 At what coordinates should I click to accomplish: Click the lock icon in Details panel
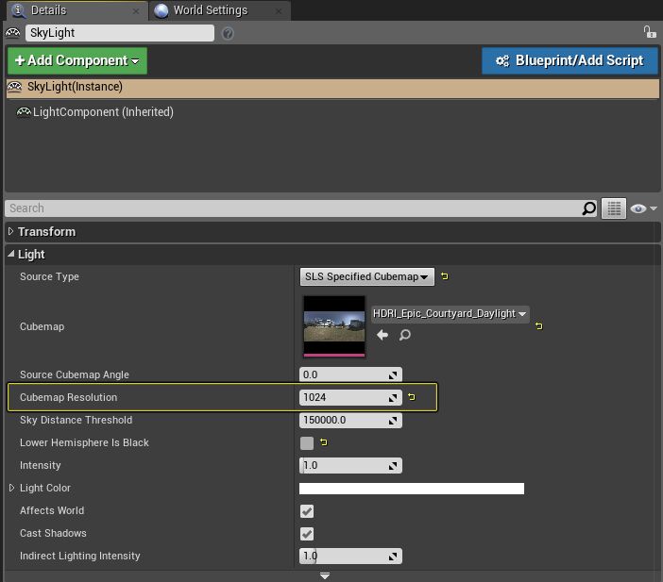point(649,32)
